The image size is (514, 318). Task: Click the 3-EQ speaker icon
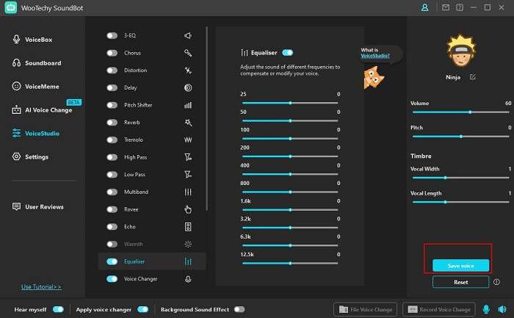point(188,35)
